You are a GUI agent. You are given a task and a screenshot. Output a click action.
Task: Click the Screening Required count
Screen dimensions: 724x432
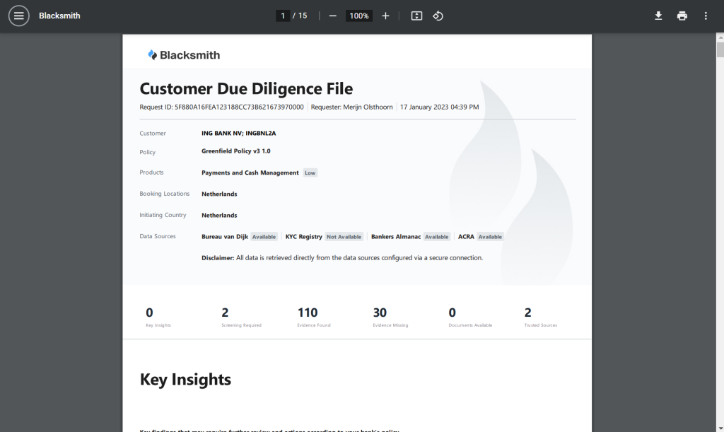pos(225,313)
